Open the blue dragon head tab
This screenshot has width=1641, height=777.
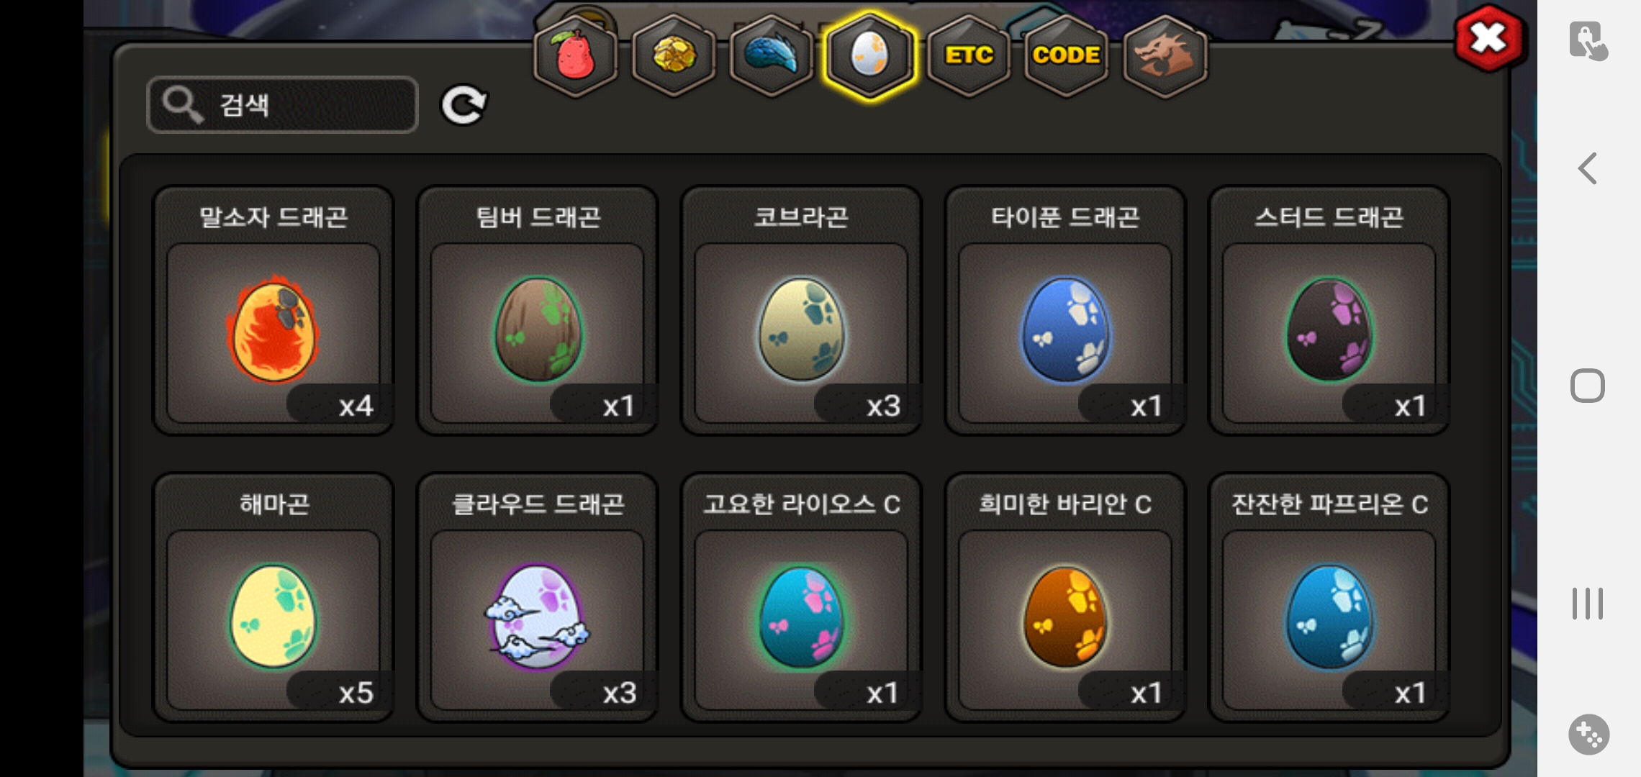pos(771,56)
